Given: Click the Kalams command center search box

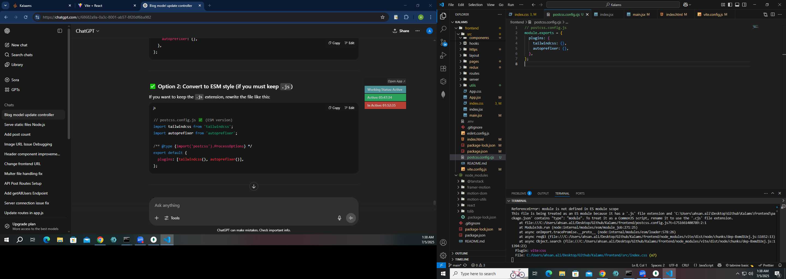Looking at the screenshot, I should coord(613,5).
